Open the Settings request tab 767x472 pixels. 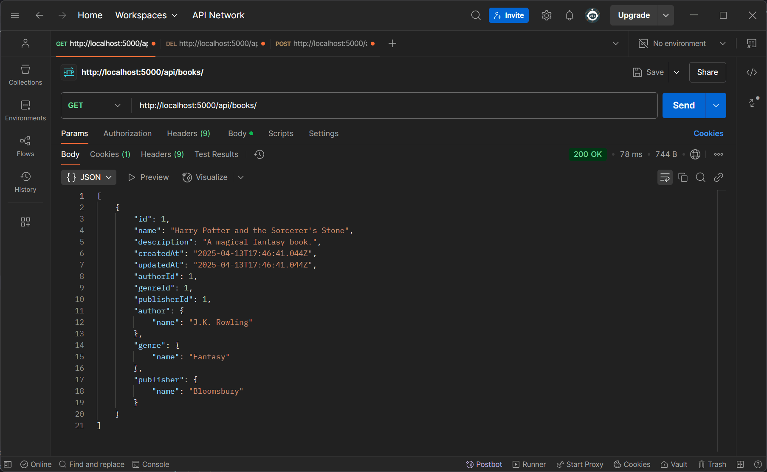324,134
